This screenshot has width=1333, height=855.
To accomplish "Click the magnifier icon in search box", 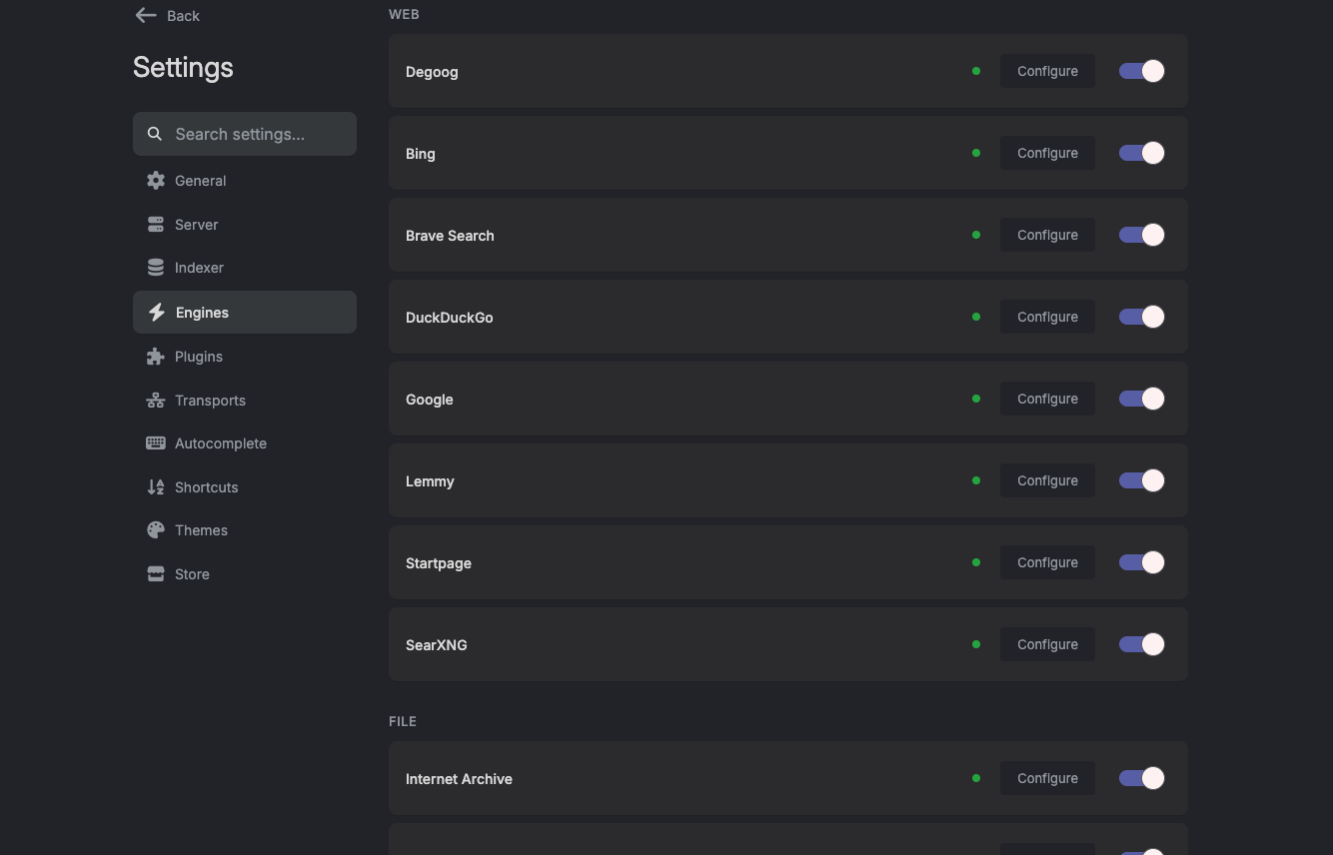I will pos(155,134).
